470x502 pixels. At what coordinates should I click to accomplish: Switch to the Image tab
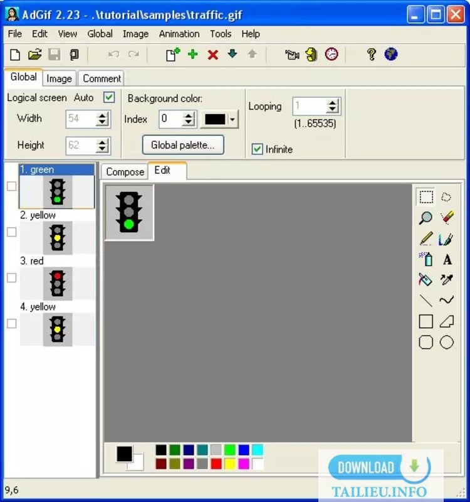pos(59,78)
